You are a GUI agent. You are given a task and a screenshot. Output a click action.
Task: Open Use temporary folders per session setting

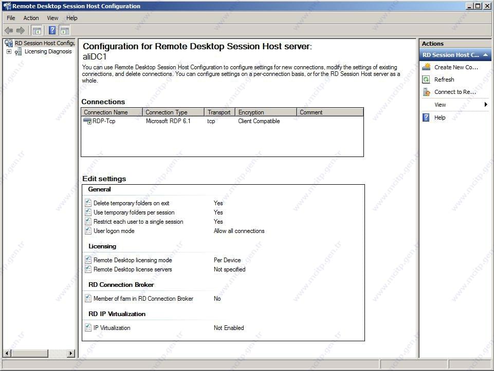pyautogui.click(x=134, y=212)
